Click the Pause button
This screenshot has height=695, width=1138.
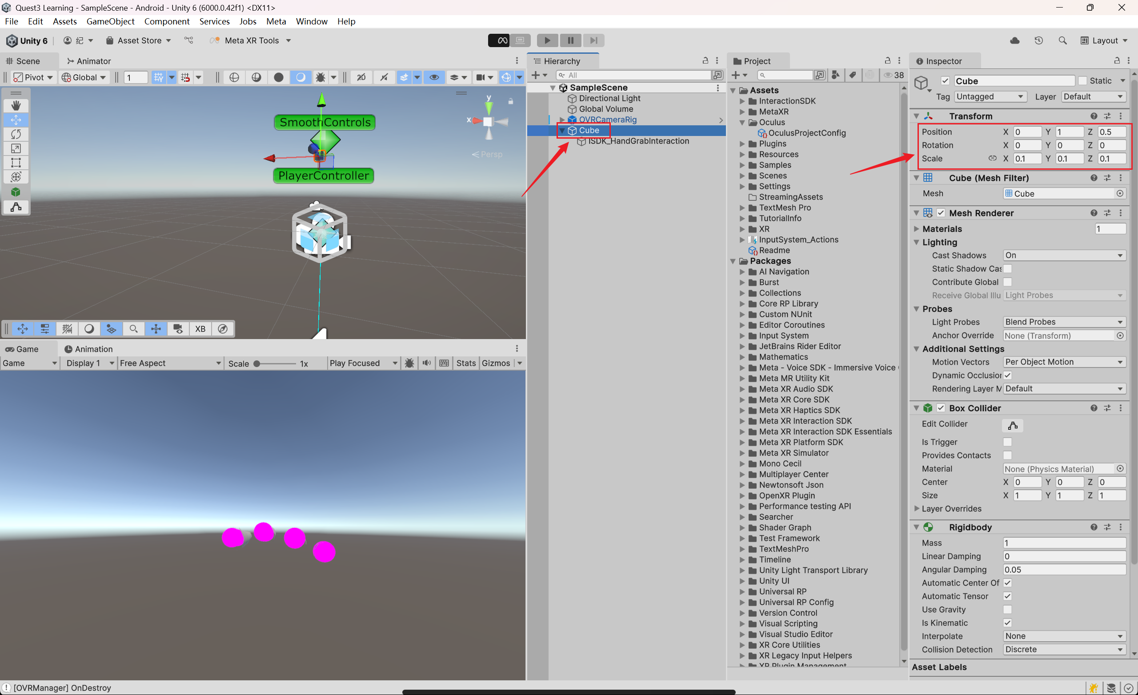(x=570, y=40)
